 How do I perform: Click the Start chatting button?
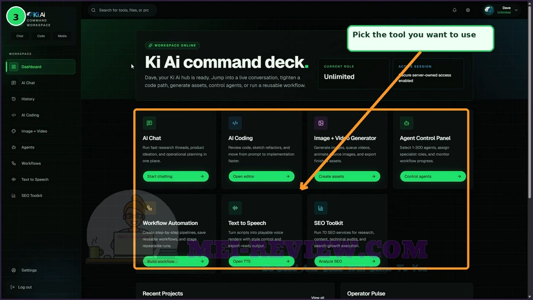point(176,176)
